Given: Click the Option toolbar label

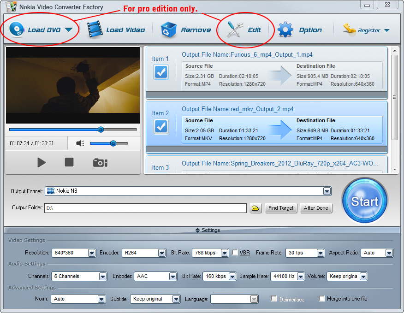Looking at the screenshot, I should pyautogui.click(x=310, y=30).
